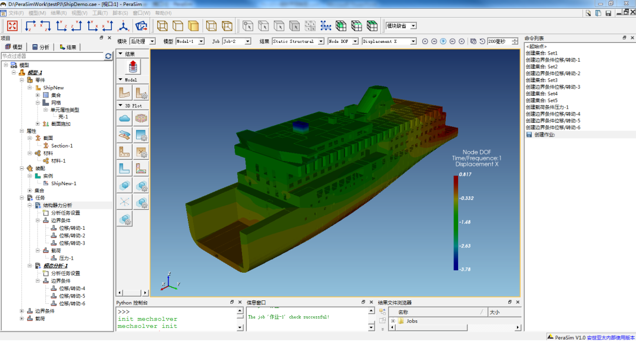Screen dimensions: 636x345
Task: Select 压力-1 in the model tree
Action: pos(66,258)
